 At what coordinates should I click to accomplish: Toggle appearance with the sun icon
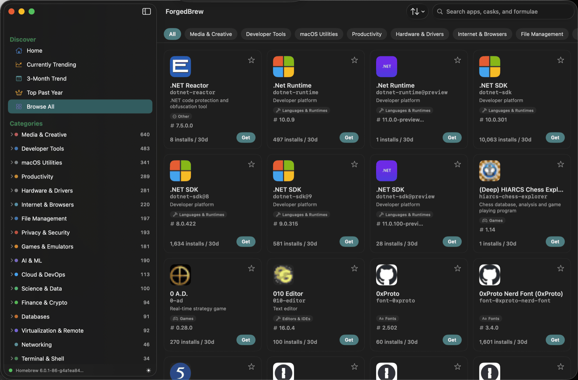tap(148, 370)
